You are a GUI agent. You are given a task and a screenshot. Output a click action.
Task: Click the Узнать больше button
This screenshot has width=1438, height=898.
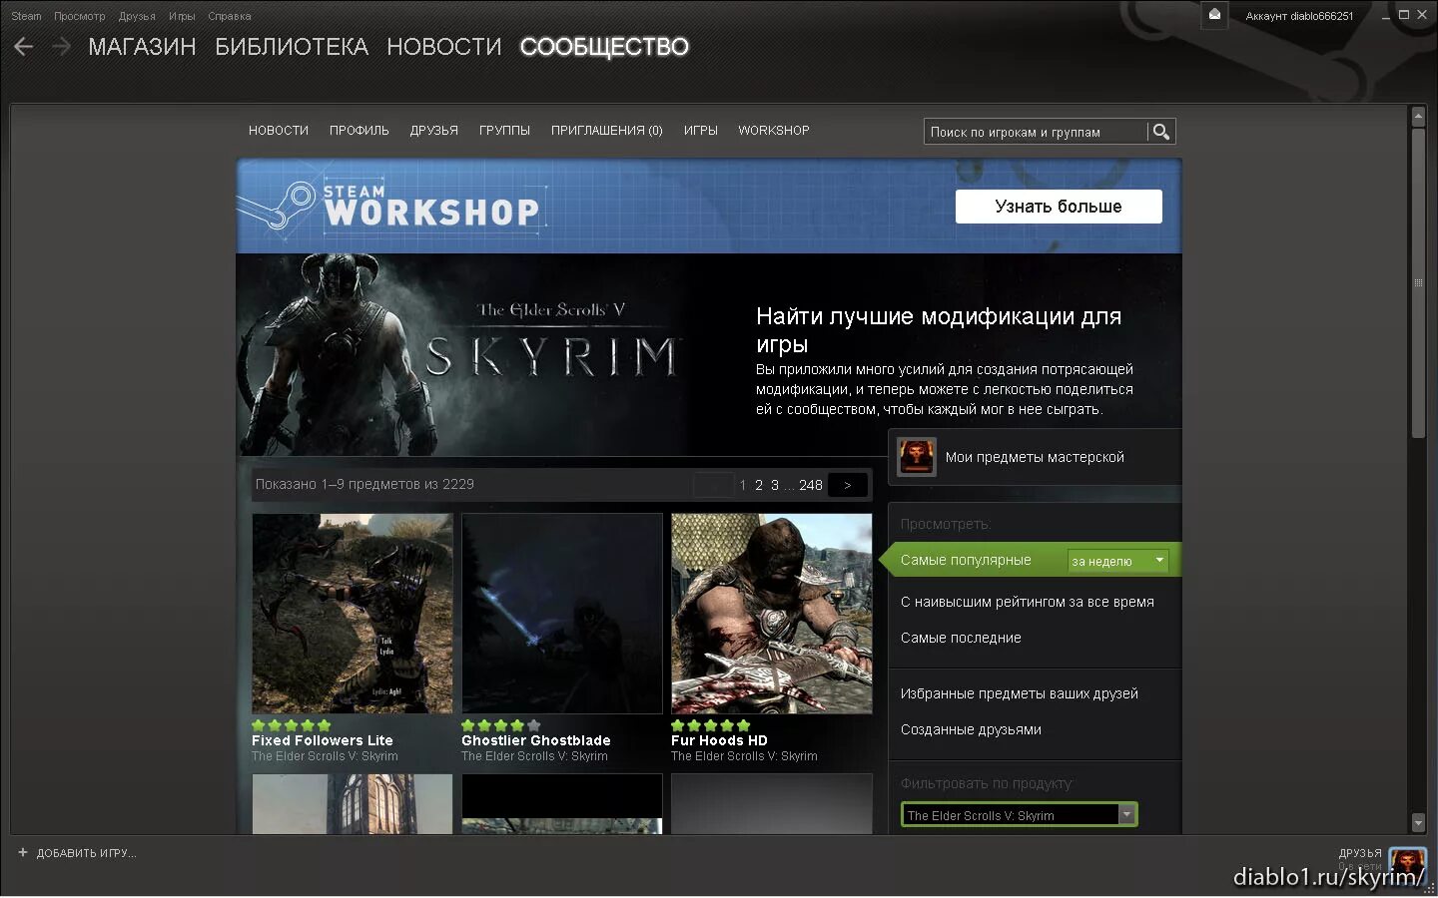point(1059,207)
